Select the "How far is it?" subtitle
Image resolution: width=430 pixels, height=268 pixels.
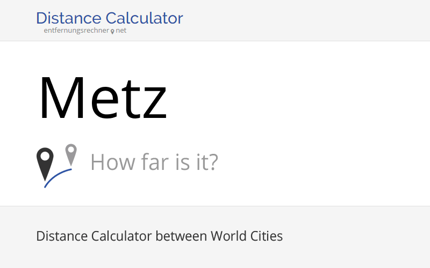[x=154, y=162]
